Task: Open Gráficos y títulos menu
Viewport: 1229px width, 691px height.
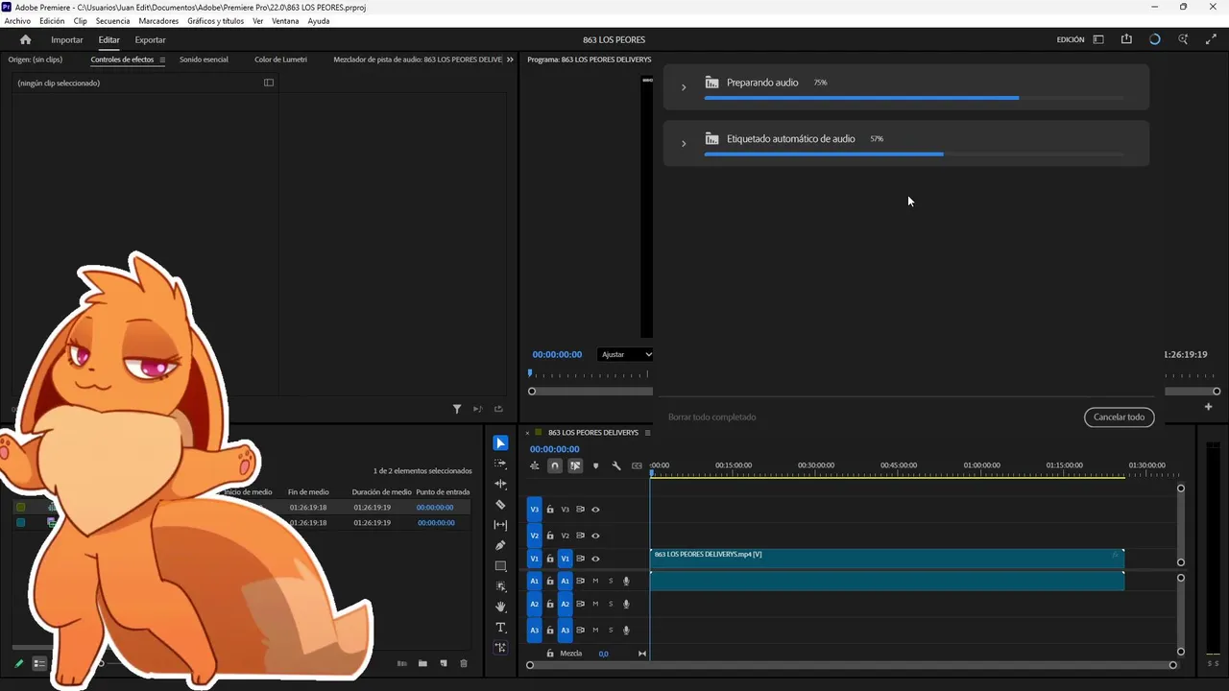Action: [215, 21]
